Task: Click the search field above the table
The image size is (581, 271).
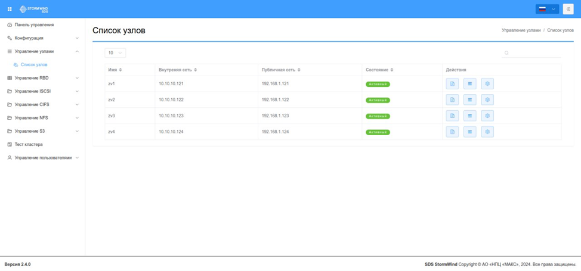Action: [x=531, y=53]
